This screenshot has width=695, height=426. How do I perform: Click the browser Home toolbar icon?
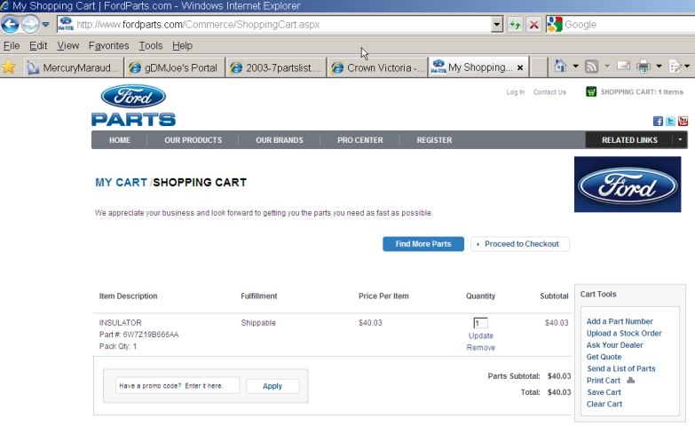point(560,67)
